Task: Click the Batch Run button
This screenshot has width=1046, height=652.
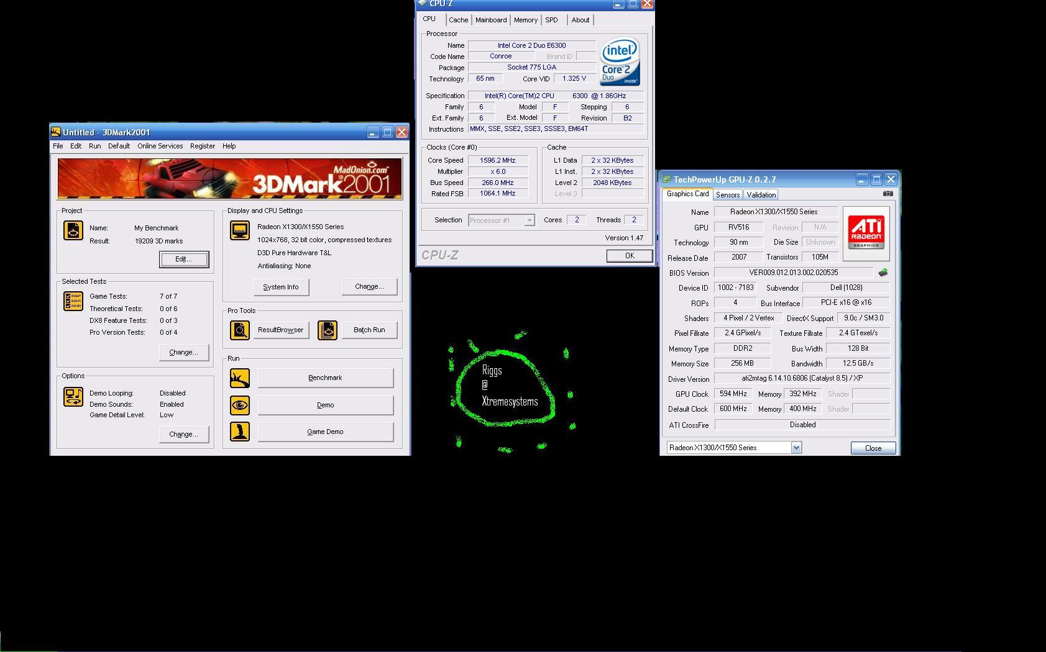Action: tap(369, 330)
